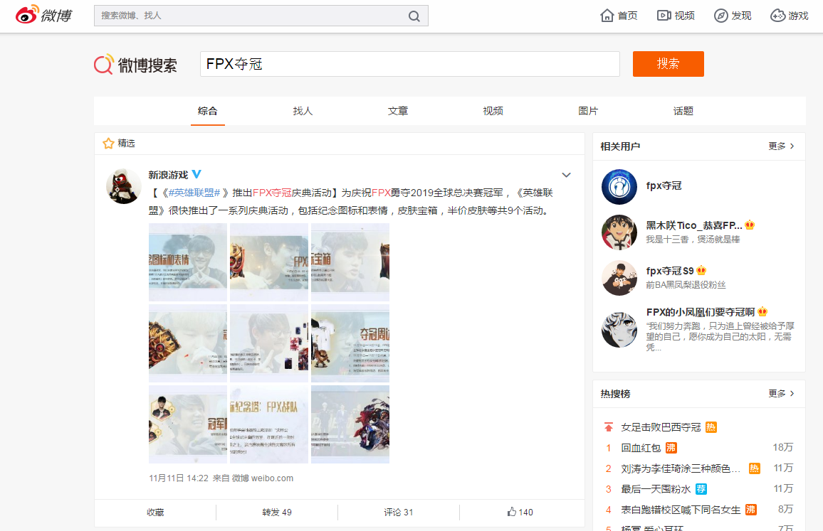Open user name 黑木咲Tico_恭喜FP...
Image resolution: width=823 pixels, height=531 pixels.
click(694, 225)
